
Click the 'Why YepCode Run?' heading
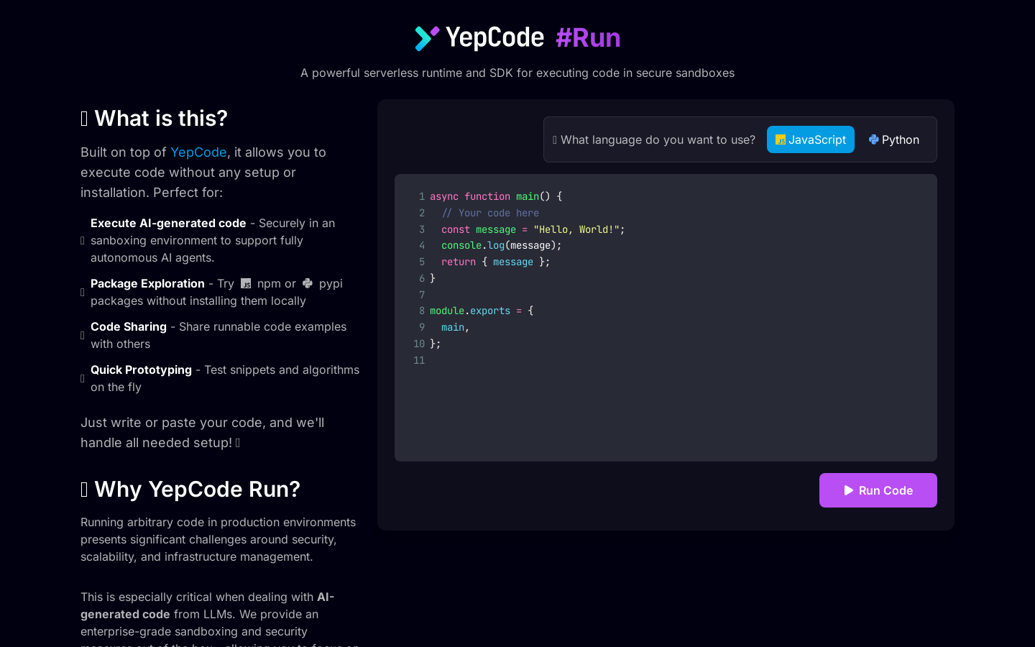pyautogui.click(x=190, y=489)
